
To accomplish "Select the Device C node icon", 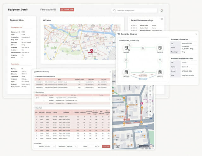I will click(x=160, y=72).
